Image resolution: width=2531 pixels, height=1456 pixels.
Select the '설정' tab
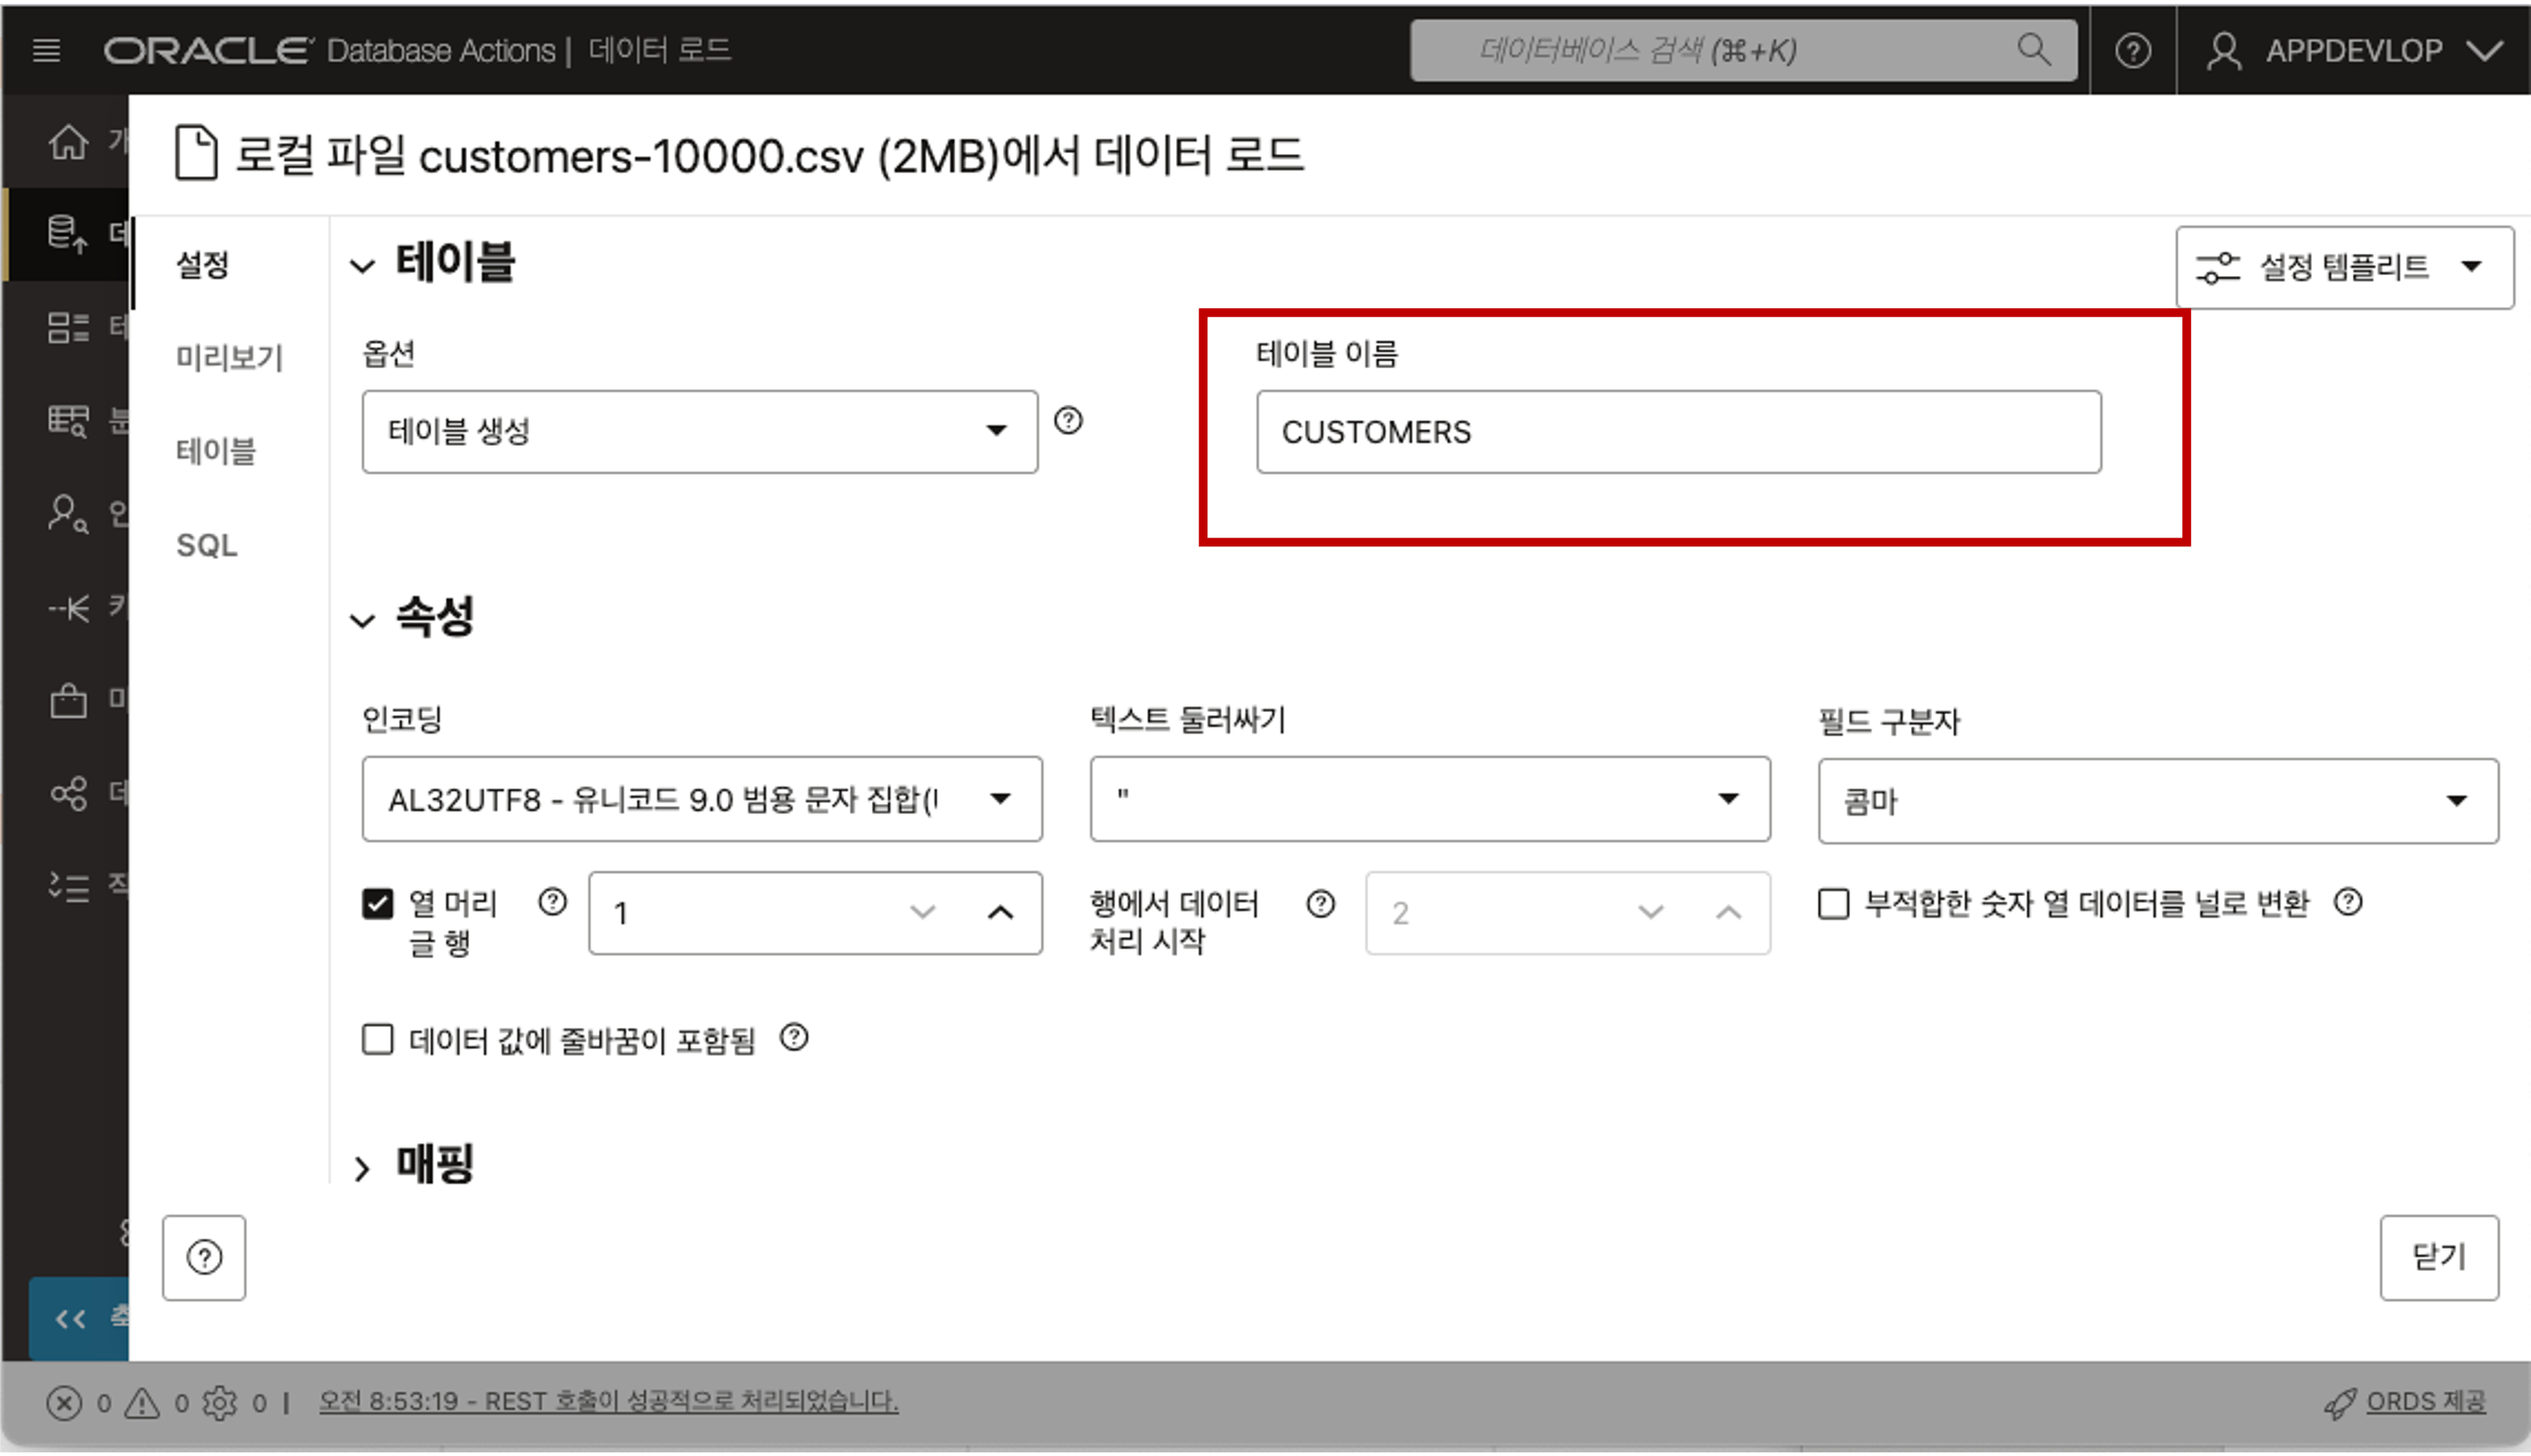click(x=203, y=265)
